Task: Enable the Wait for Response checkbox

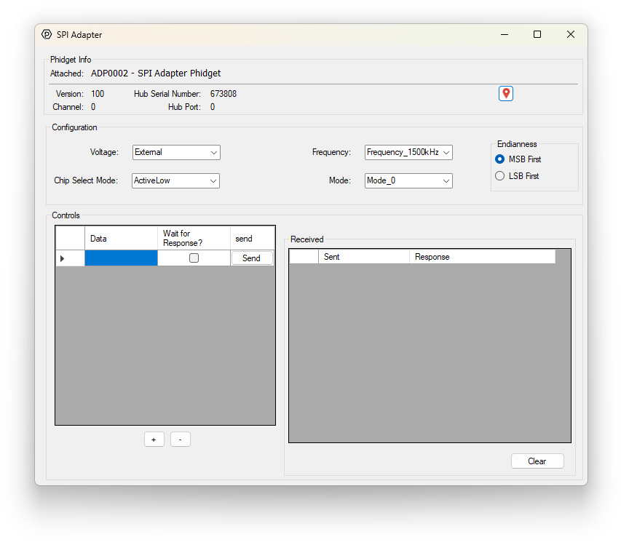Action: point(194,258)
